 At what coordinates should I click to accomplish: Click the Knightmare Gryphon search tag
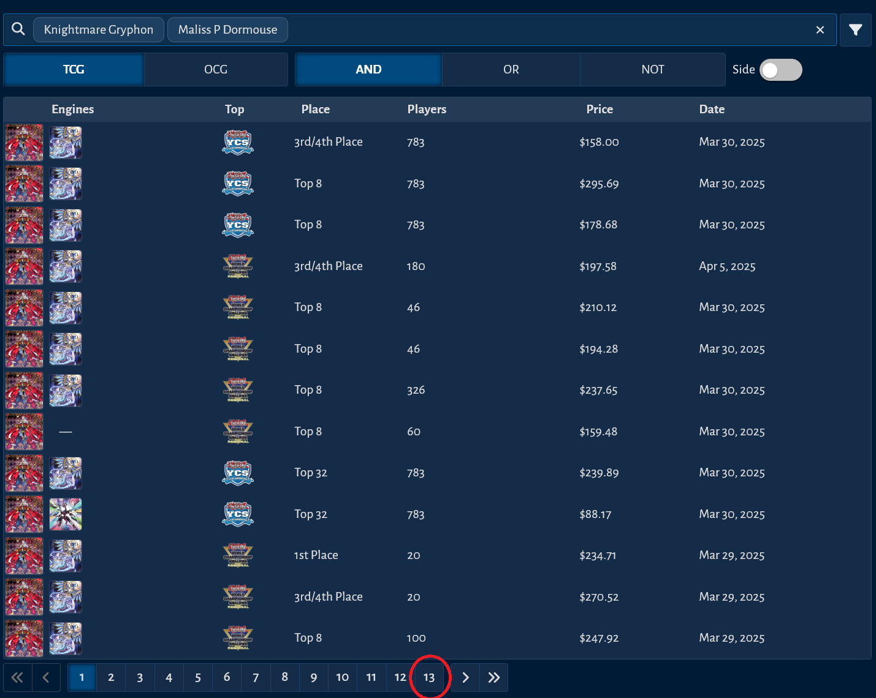click(99, 29)
